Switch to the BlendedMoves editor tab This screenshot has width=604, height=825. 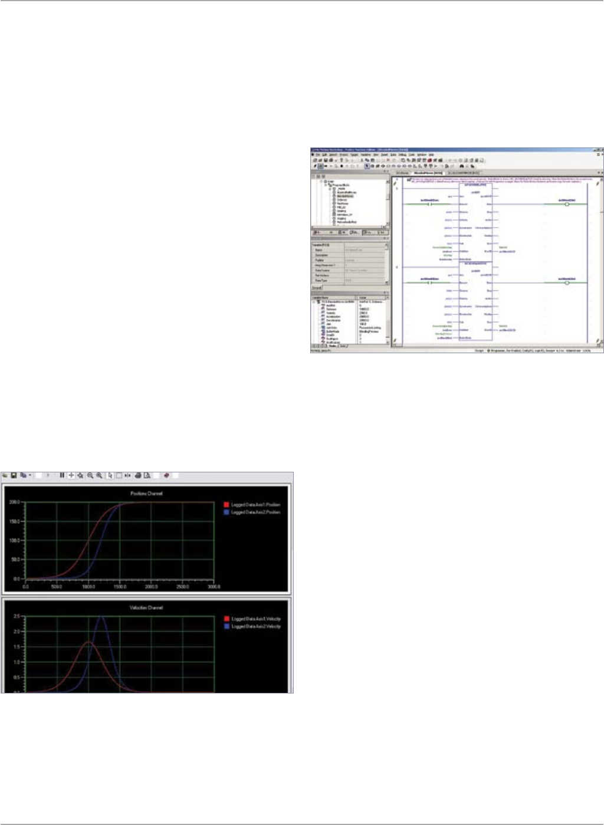click(x=428, y=173)
